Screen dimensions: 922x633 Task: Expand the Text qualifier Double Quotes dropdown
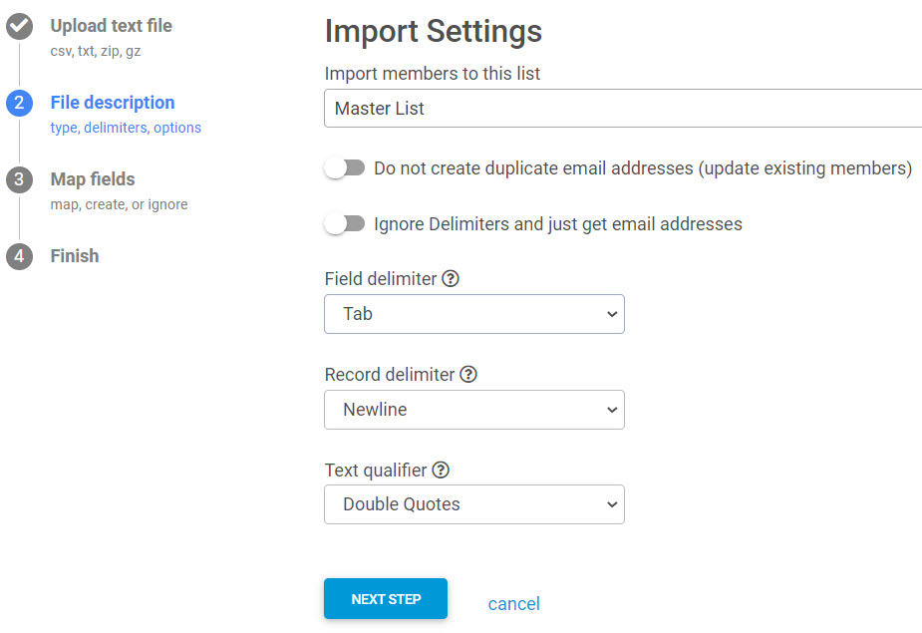pos(474,504)
